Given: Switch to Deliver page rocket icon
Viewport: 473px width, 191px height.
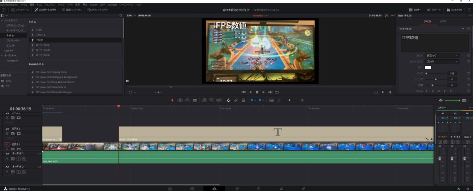Looking at the screenshot, I should [303, 189].
